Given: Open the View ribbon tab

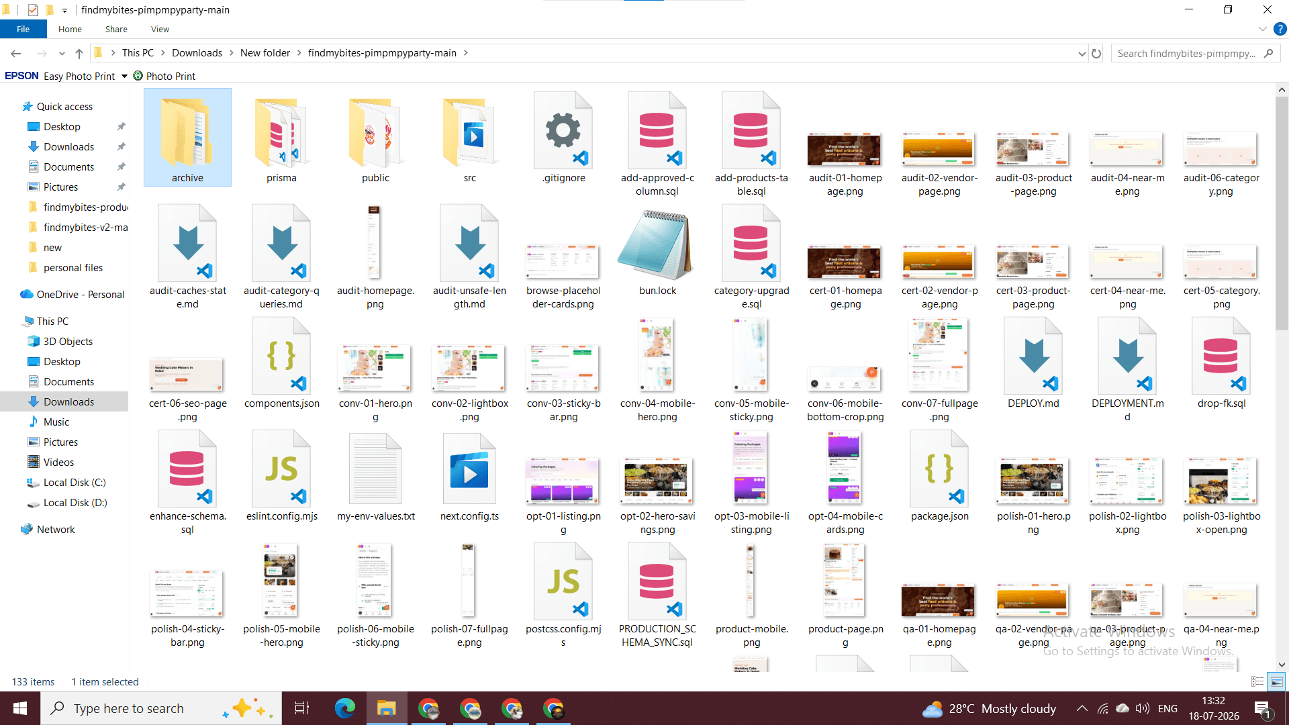Looking at the screenshot, I should tap(160, 29).
